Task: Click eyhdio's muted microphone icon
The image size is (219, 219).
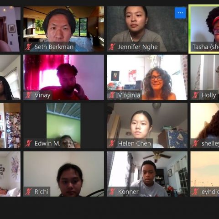Action: (x=196, y=192)
